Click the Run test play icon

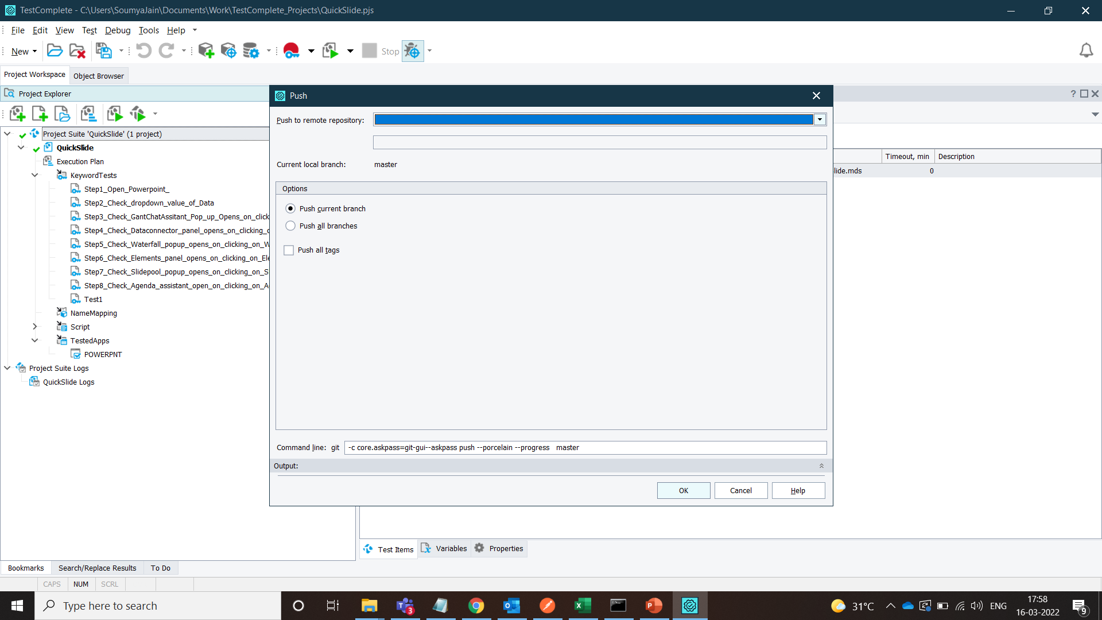[331, 51]
